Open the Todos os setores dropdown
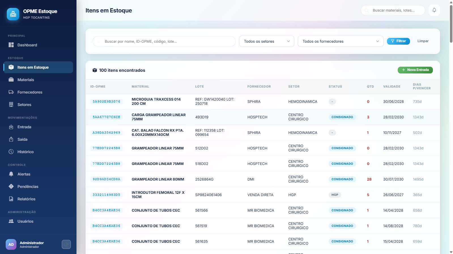 [267, 41]
